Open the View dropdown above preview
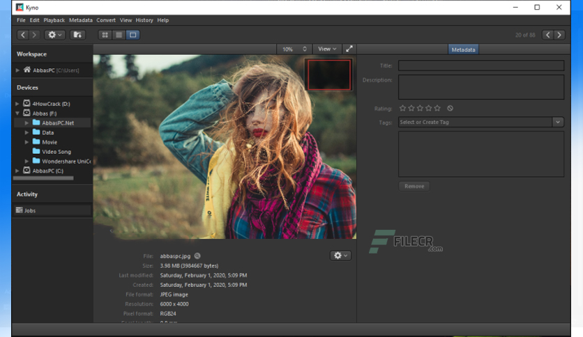The height and width of the screenshot is (337, 583). [x=327, y=49]
